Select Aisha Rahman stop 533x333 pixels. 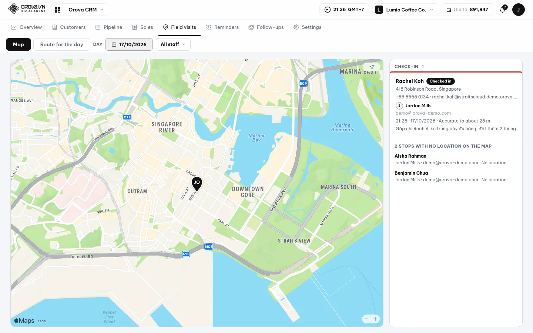(450, 159)
